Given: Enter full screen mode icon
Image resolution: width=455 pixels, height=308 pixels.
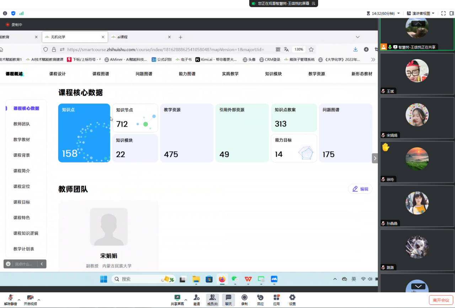Looking at the screenshot, I should point(443,14).
